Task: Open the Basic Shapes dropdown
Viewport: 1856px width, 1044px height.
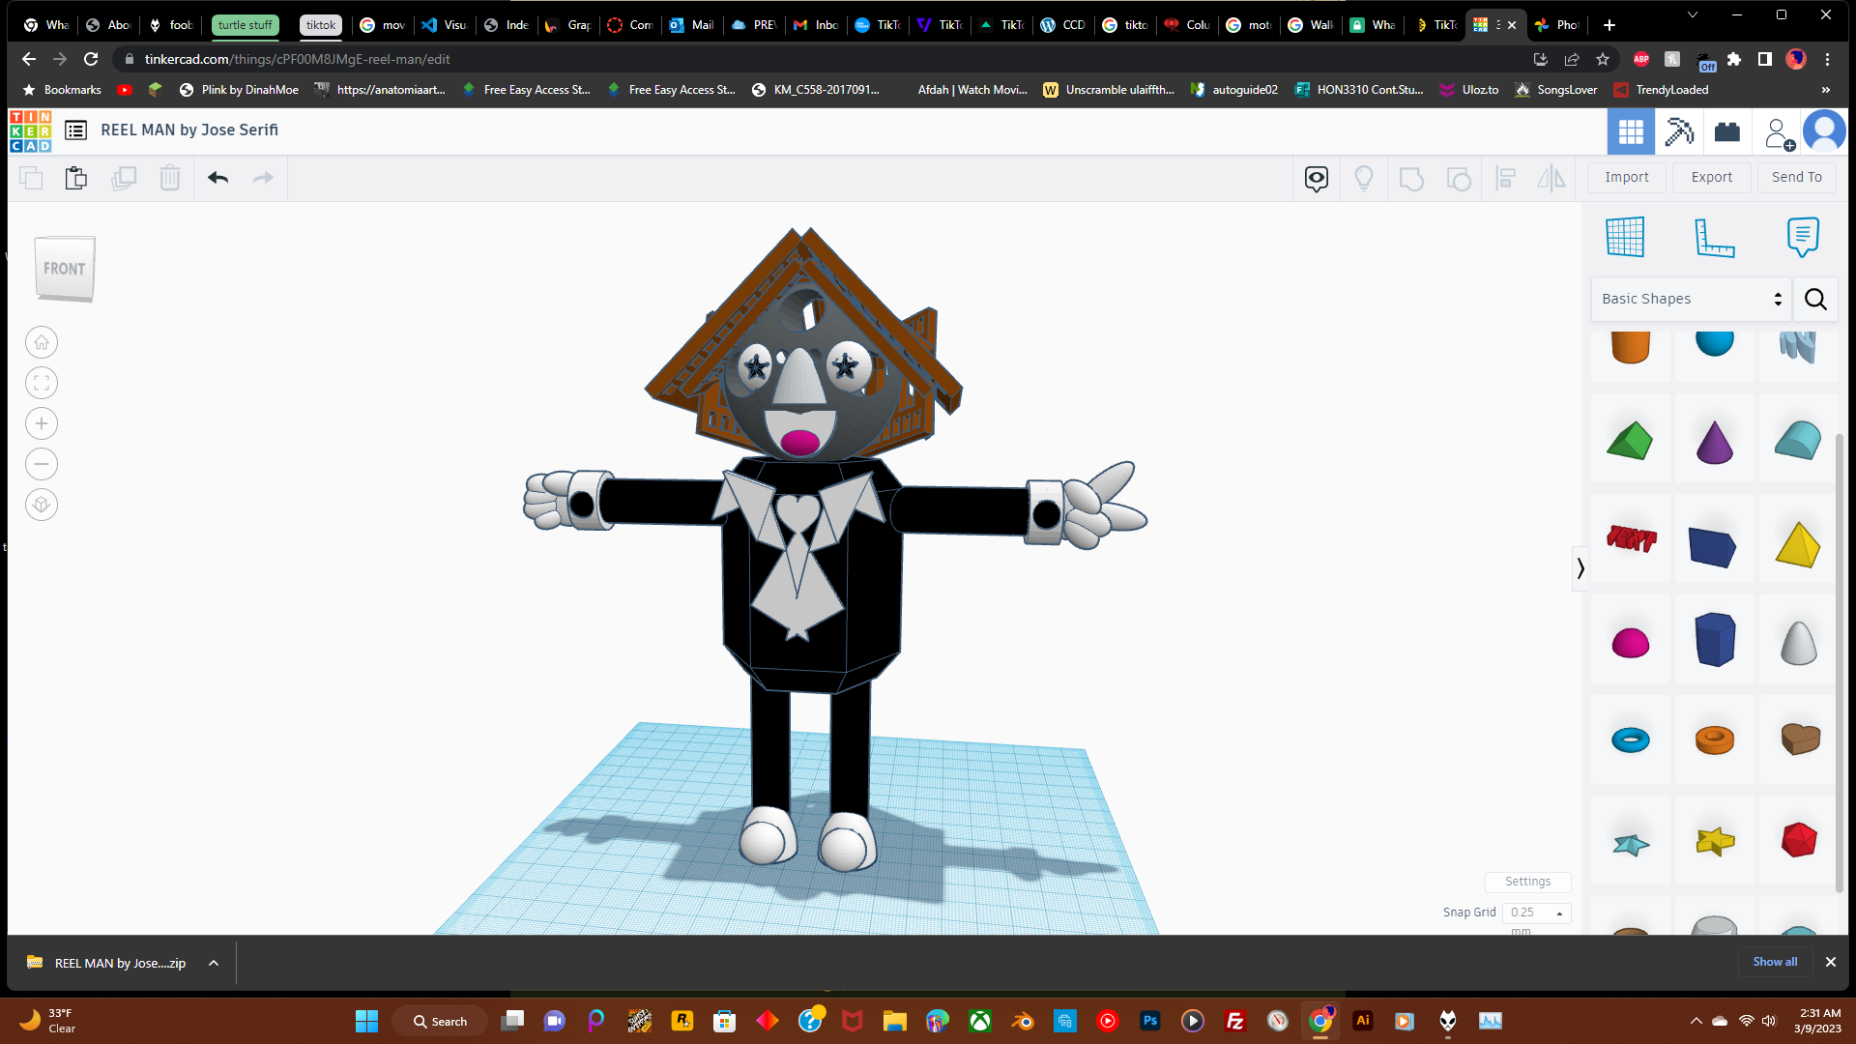Action: (x=1690, y=299)
